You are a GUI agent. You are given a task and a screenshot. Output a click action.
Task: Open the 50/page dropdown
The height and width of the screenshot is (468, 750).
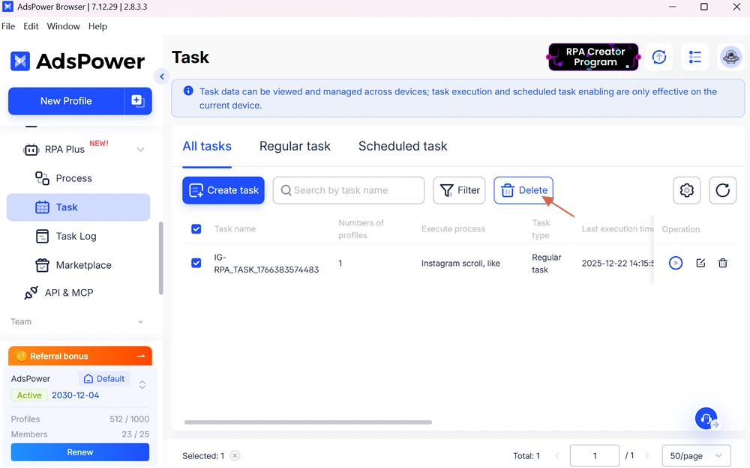click(695, 455)
